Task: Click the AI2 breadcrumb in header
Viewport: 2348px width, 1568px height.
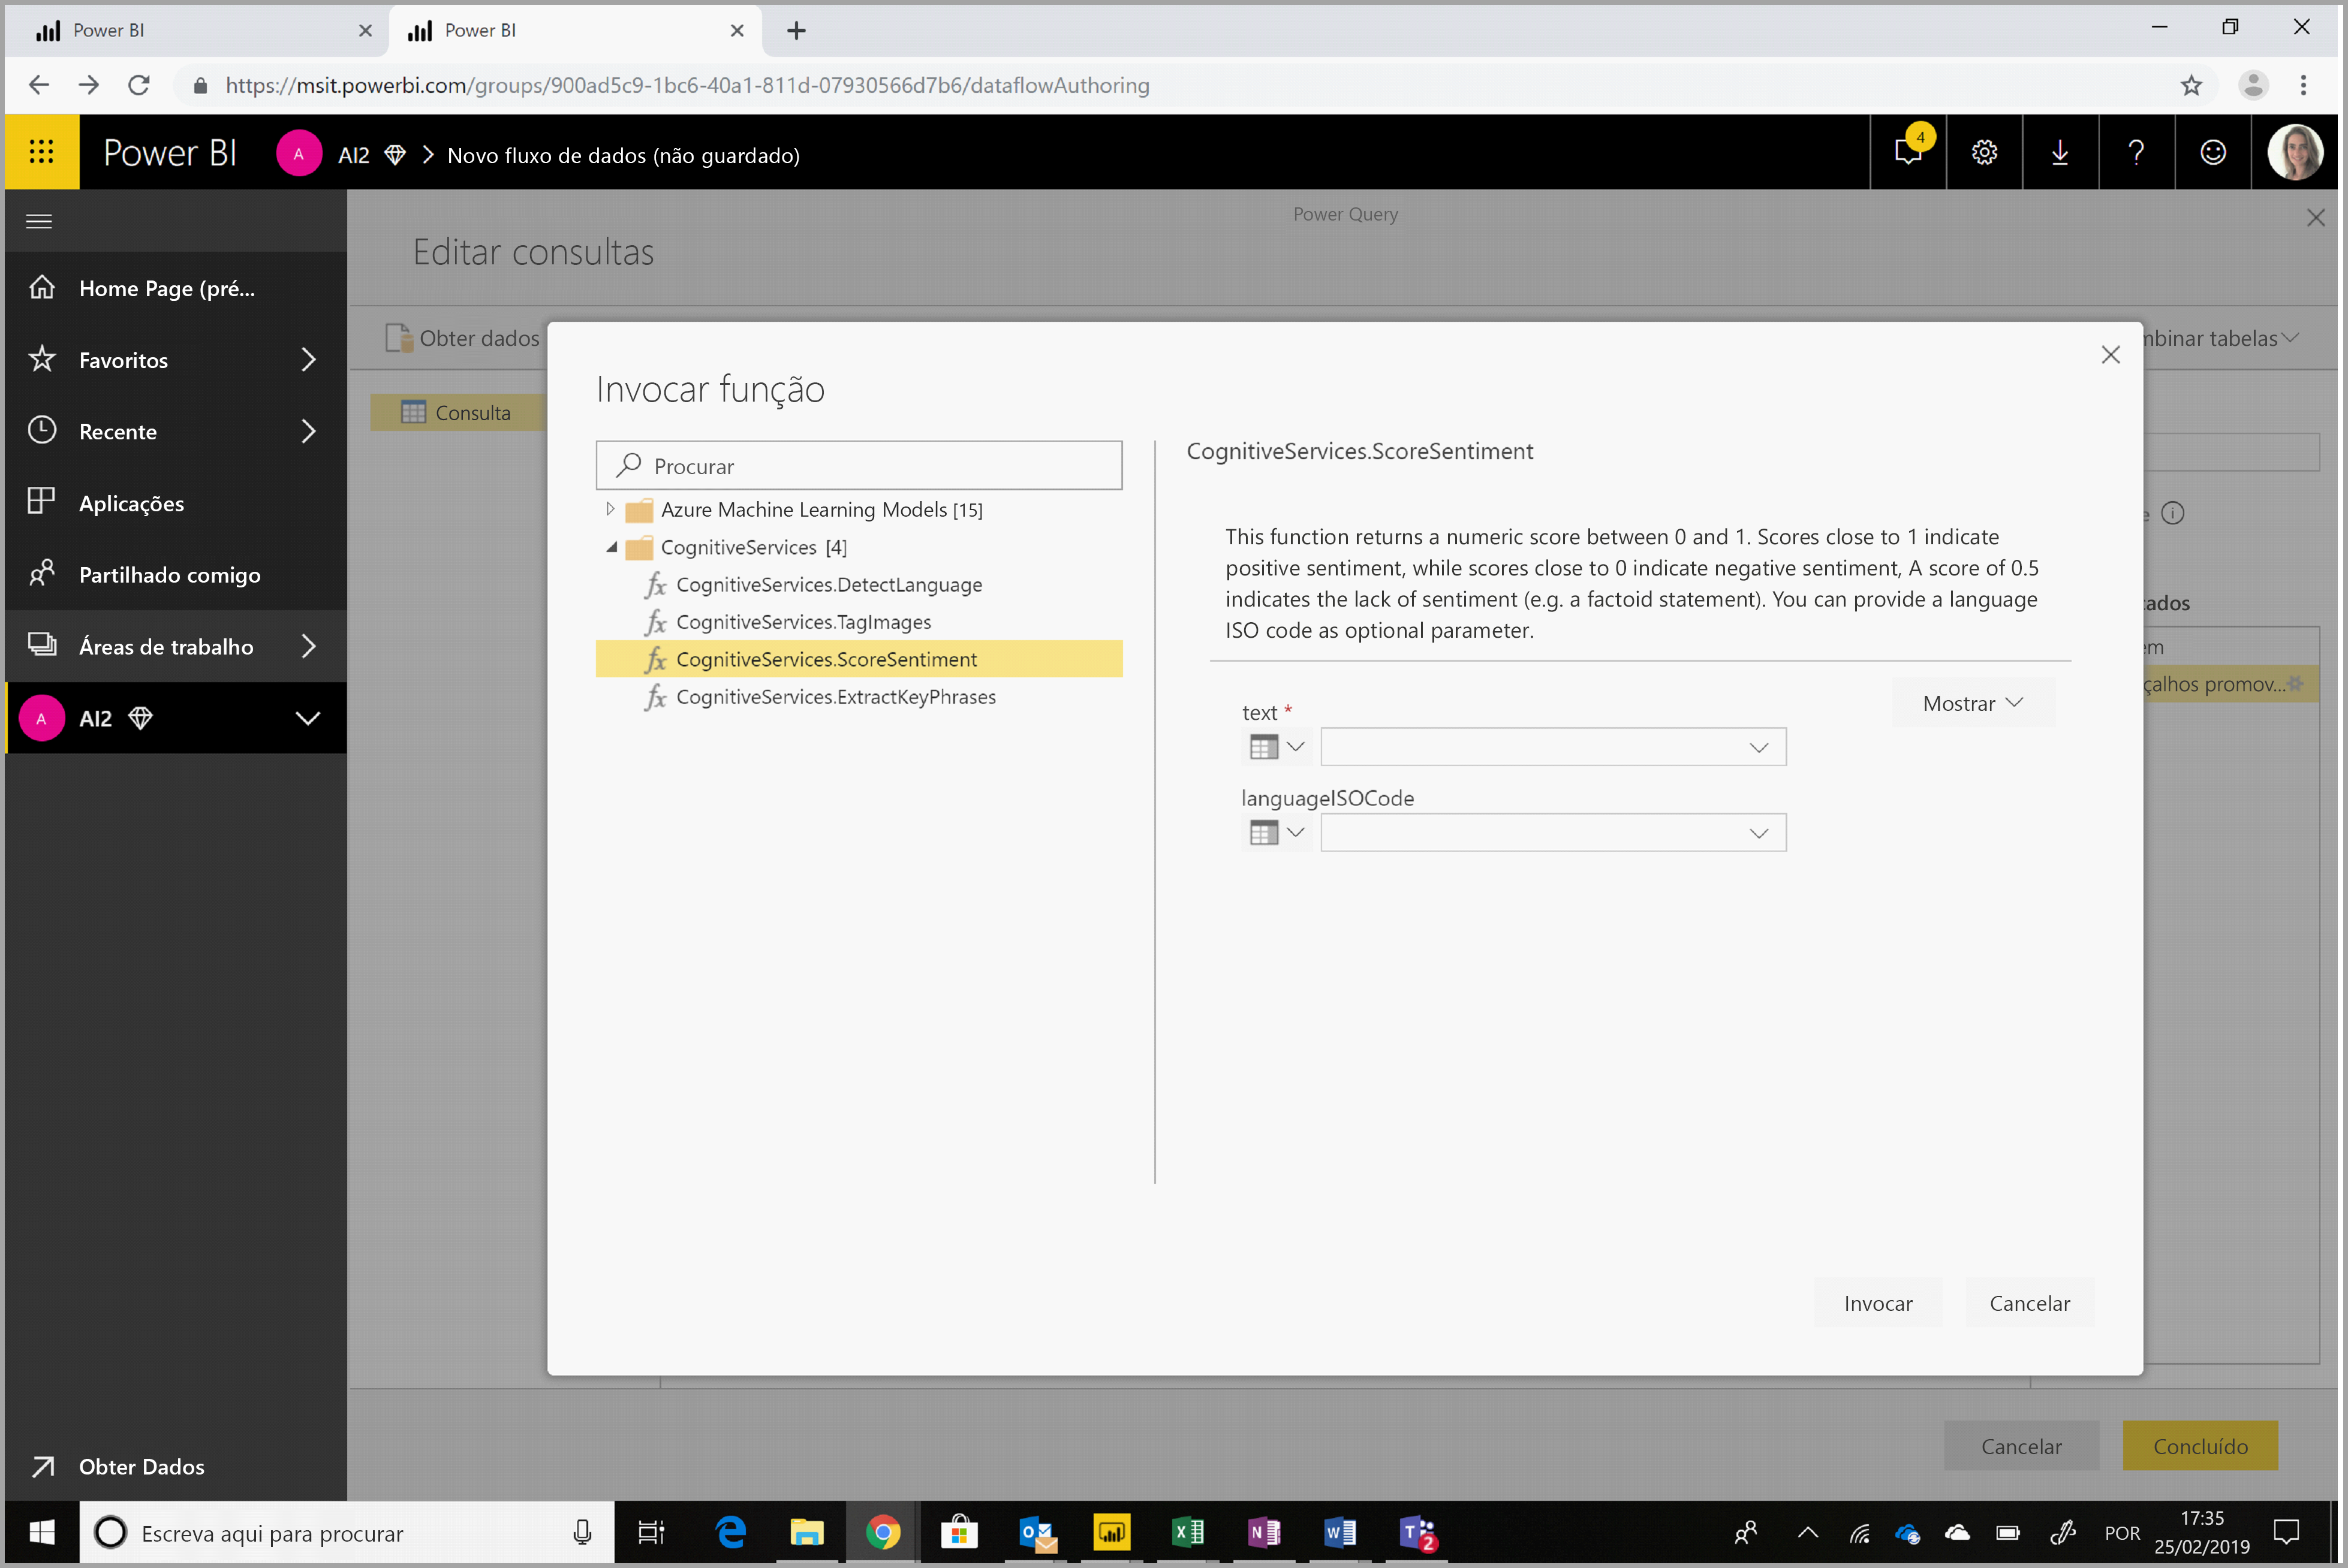Action: [x=353, y=155]
